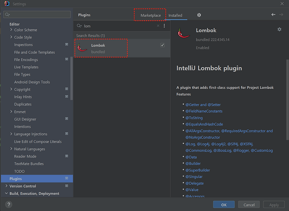Viewport: 289px width, 211px height.
Task: Click OK button
Action: [224, 205]
